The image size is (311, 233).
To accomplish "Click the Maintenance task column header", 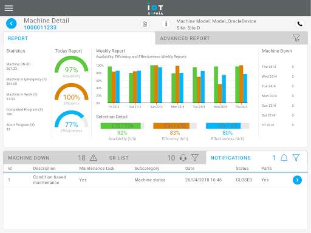I will click(x=97, y=168).
